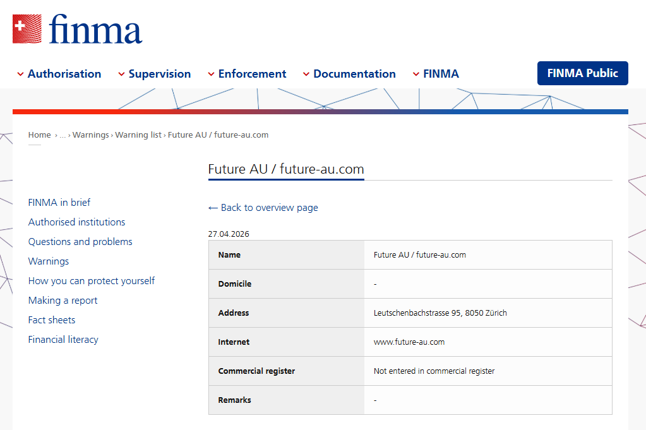Open the FINMA menu item
The height and width of the screenshot is (430, 646).
tap(441, 74)
